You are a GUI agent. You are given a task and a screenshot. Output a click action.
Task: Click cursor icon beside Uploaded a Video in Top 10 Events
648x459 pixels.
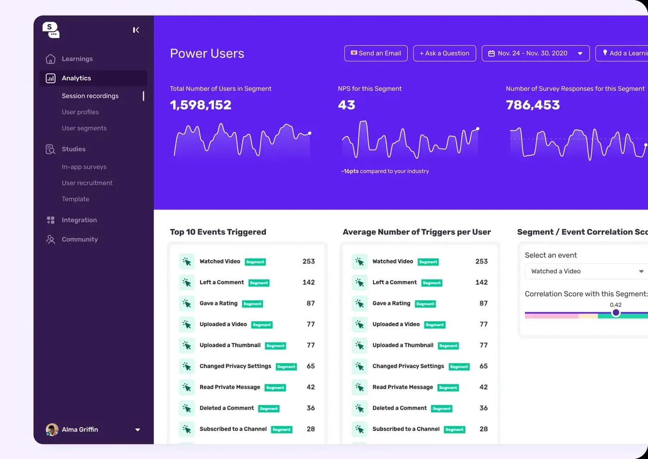(187, 325)
